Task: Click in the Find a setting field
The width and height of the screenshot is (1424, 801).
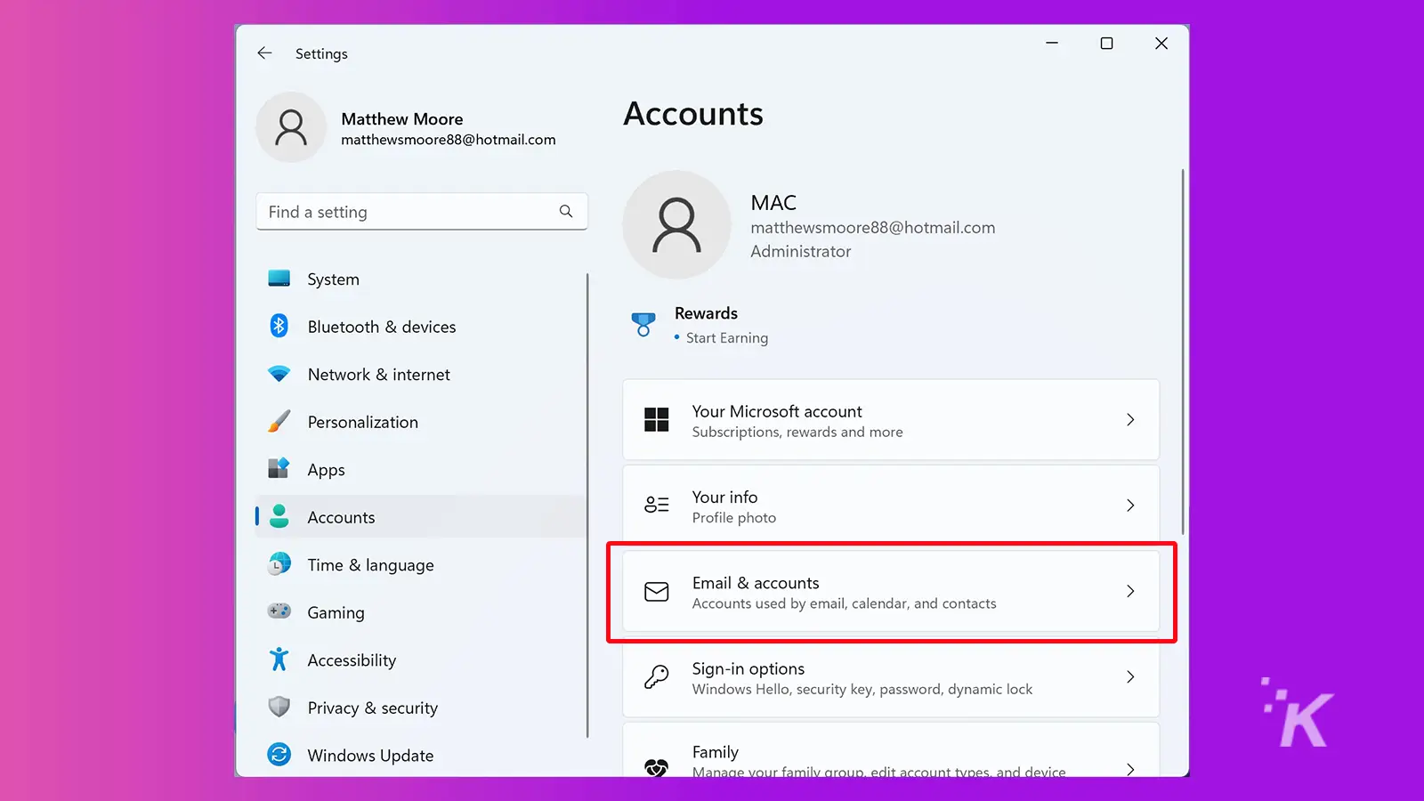Action: [x=421, y=212]
